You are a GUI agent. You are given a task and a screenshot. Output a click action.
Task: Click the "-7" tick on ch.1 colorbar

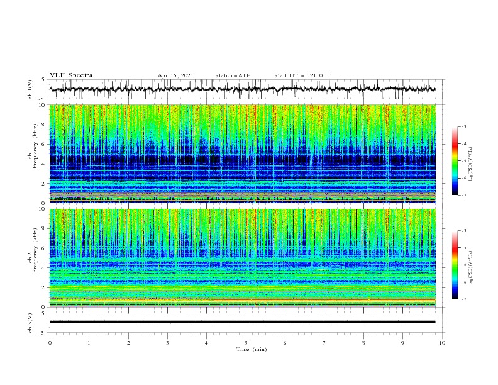(463, 195)
